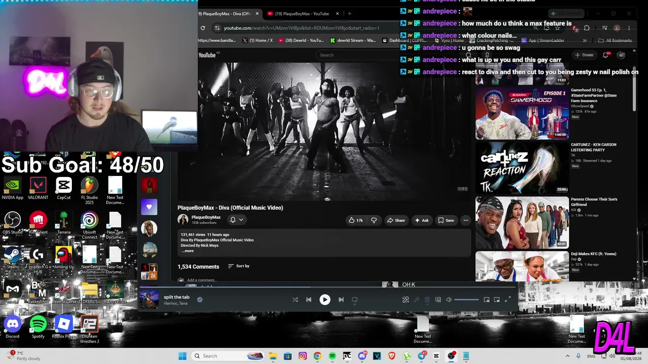Open the OBS Studio desktop icon

pyautogui.click(x=12, y=223)
